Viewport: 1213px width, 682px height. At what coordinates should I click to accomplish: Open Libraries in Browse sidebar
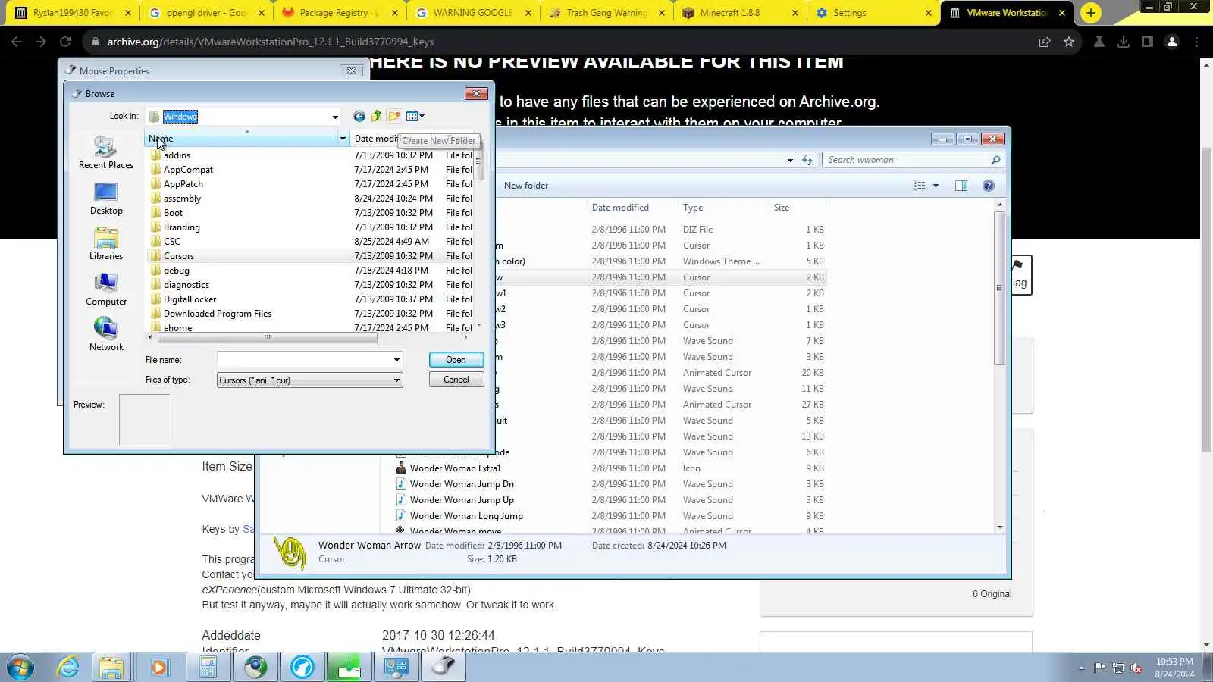[x=106, y=244]
